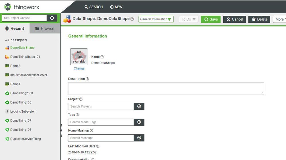This screenshot has width=286, height=160.
Task: Click plus button beside Search Projects
Action: click(139, 106)
